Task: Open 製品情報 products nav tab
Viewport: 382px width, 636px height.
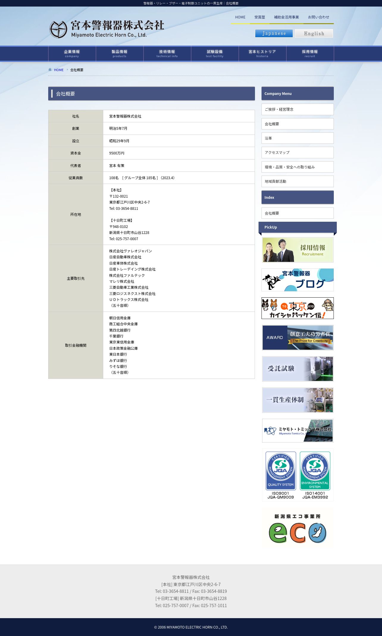Action: [120, 54]
